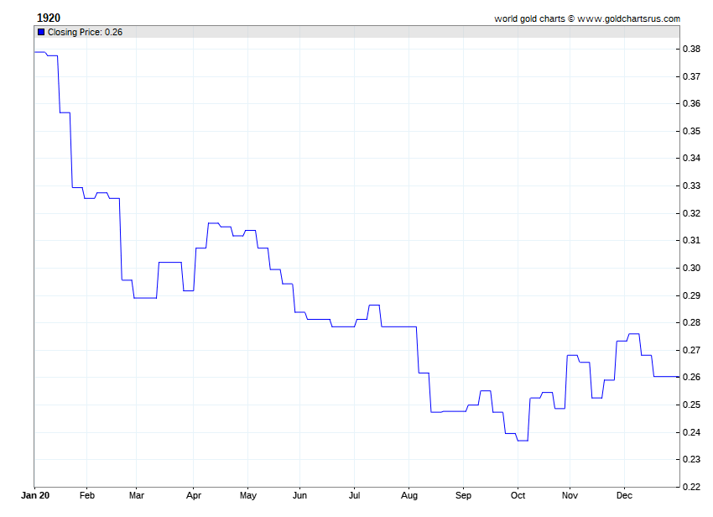Click the 0.38 value on the price axis
The height and width of the screenshot is (517, 713).
pyautogui.click(x=691, y=50)
